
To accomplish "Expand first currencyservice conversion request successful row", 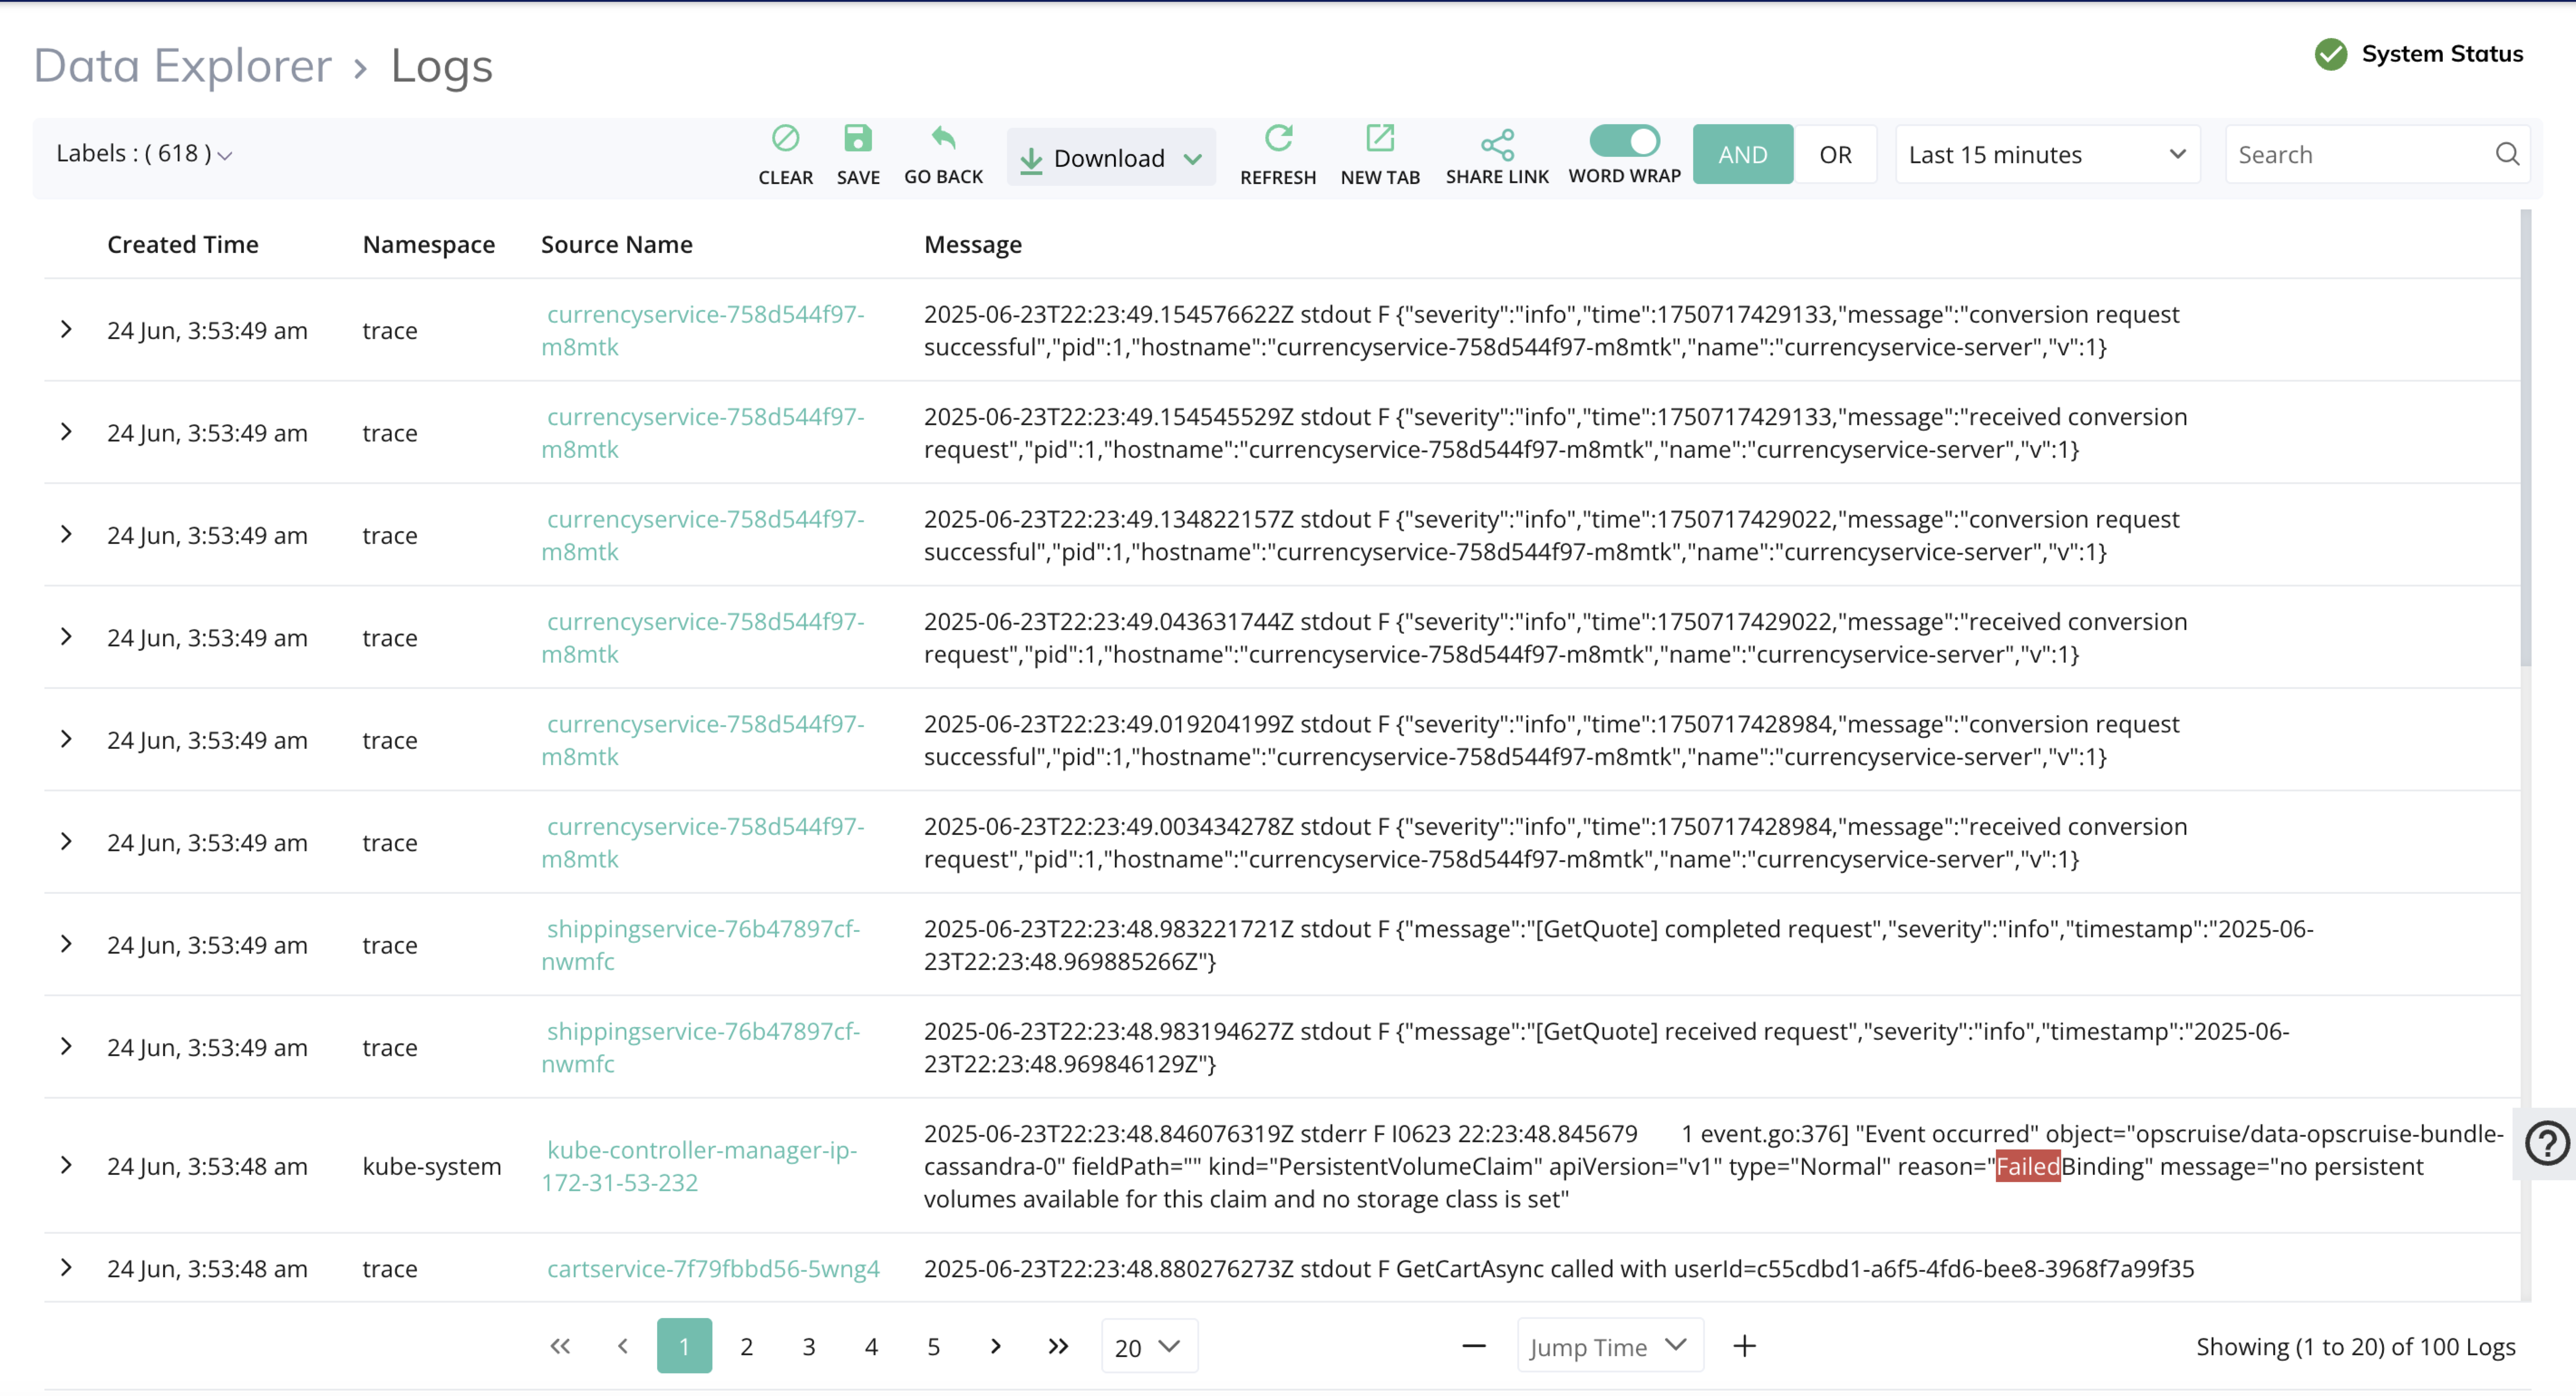I will (66, 329).
